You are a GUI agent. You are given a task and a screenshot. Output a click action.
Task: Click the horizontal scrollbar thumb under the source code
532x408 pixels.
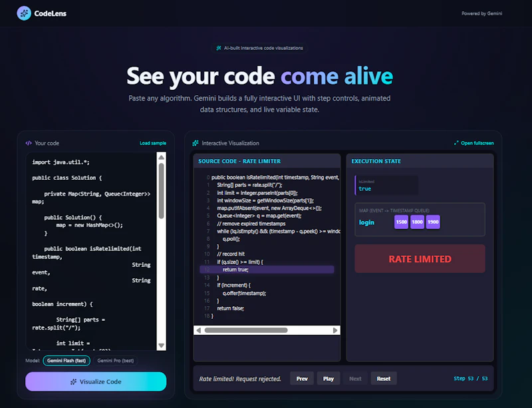(246, 330)
